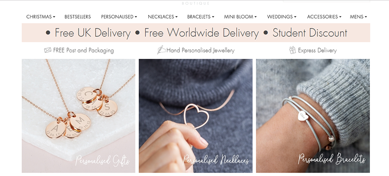The width and height of the screenshot is (389, 176).
Task: Expand the Necklaces dropdown menu
Action: pyautogui.click(x=163, y=16)
